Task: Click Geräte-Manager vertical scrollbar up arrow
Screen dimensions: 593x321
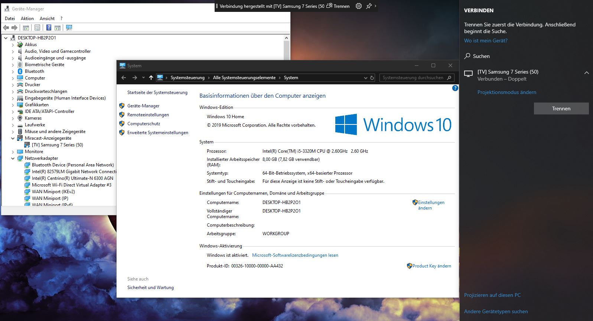Action: 286,38
